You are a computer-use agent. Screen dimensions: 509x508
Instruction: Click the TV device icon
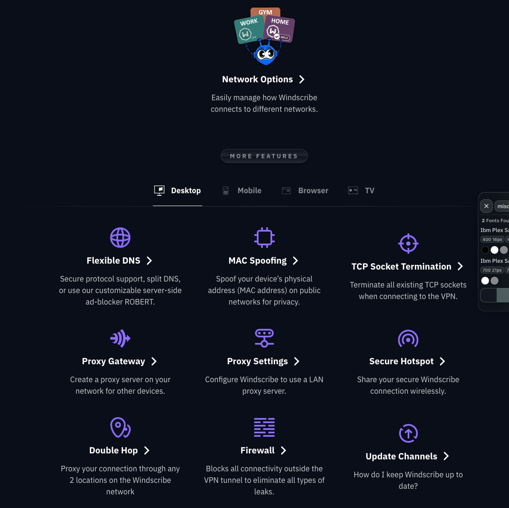click(x=353, y=191)
